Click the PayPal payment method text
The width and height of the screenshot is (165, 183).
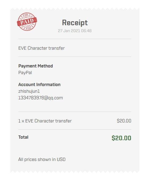(25, 73)
